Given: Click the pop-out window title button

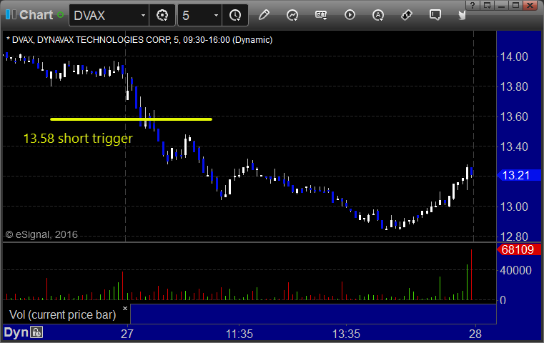Looking at the screenshot, I should [x=487, y=6].
